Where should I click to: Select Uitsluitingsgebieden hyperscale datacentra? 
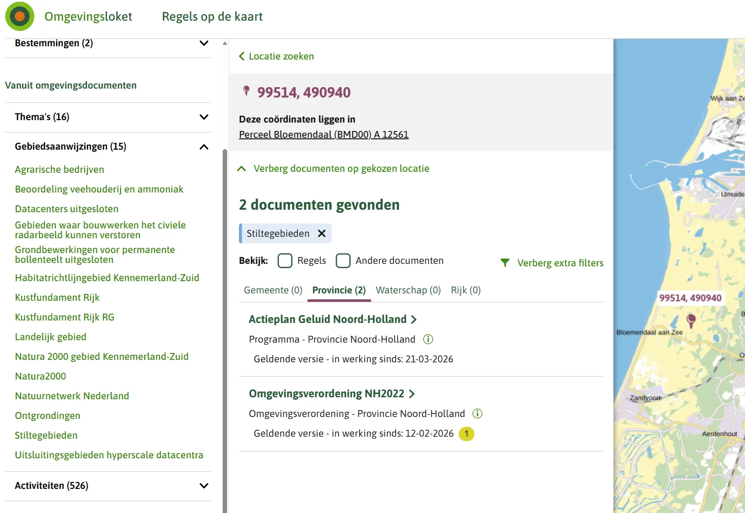[x=109, y=455]
